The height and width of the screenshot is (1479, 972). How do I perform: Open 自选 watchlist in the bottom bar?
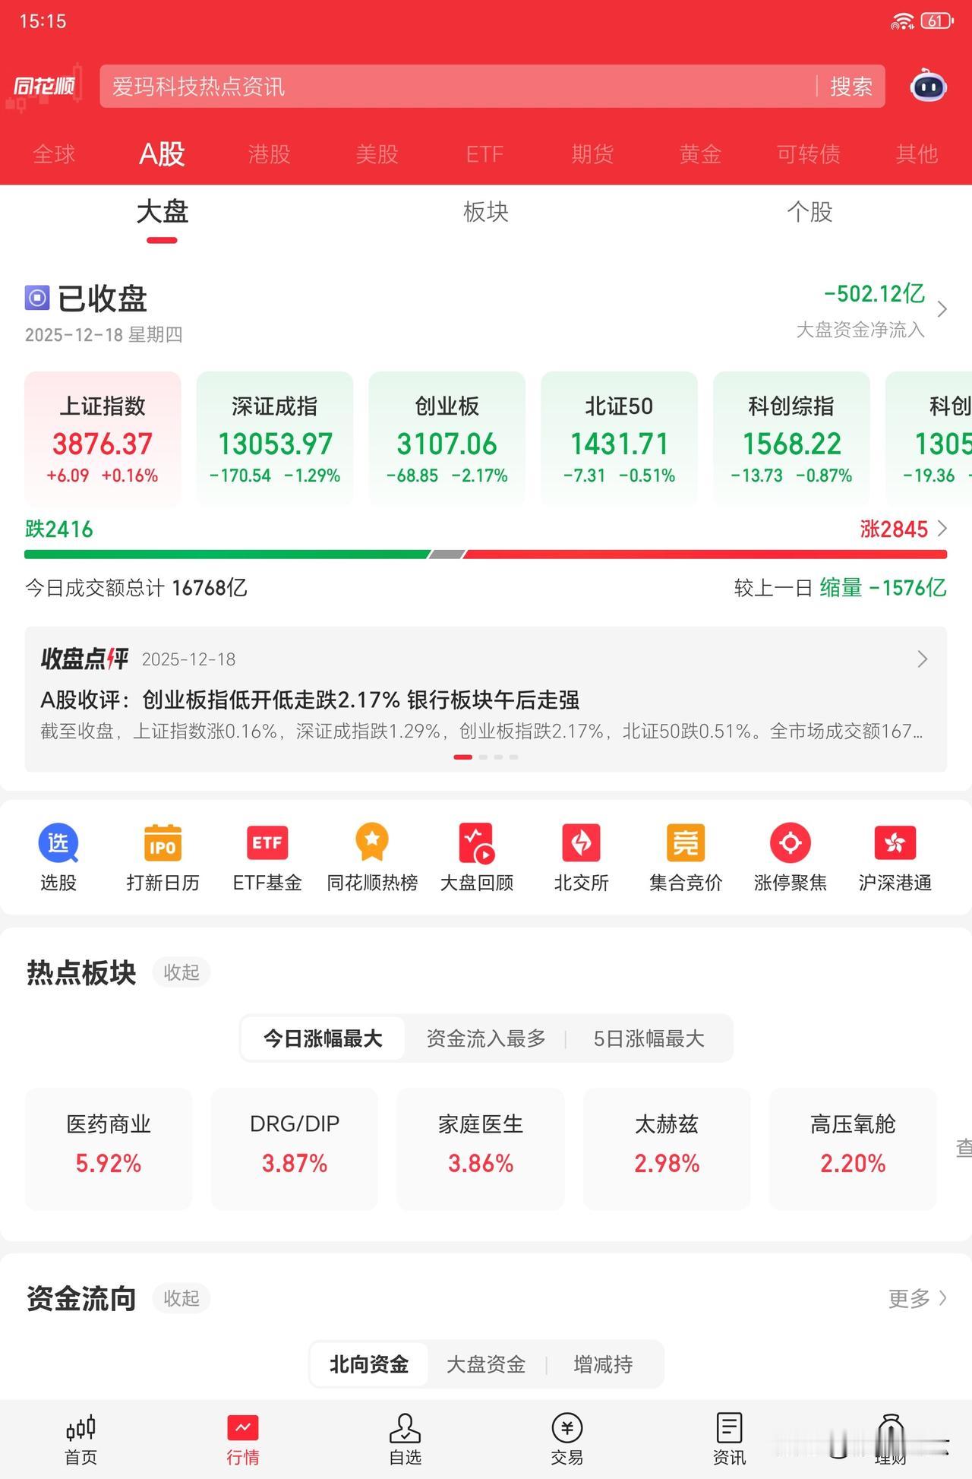tap(405, 1439)
